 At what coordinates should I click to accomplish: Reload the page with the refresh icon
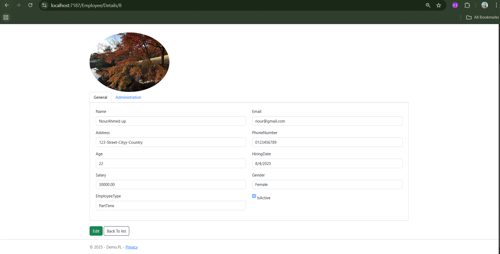[x=30, y=5]
